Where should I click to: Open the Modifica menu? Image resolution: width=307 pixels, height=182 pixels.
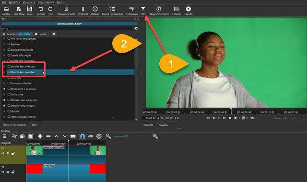tap(14, 2)
